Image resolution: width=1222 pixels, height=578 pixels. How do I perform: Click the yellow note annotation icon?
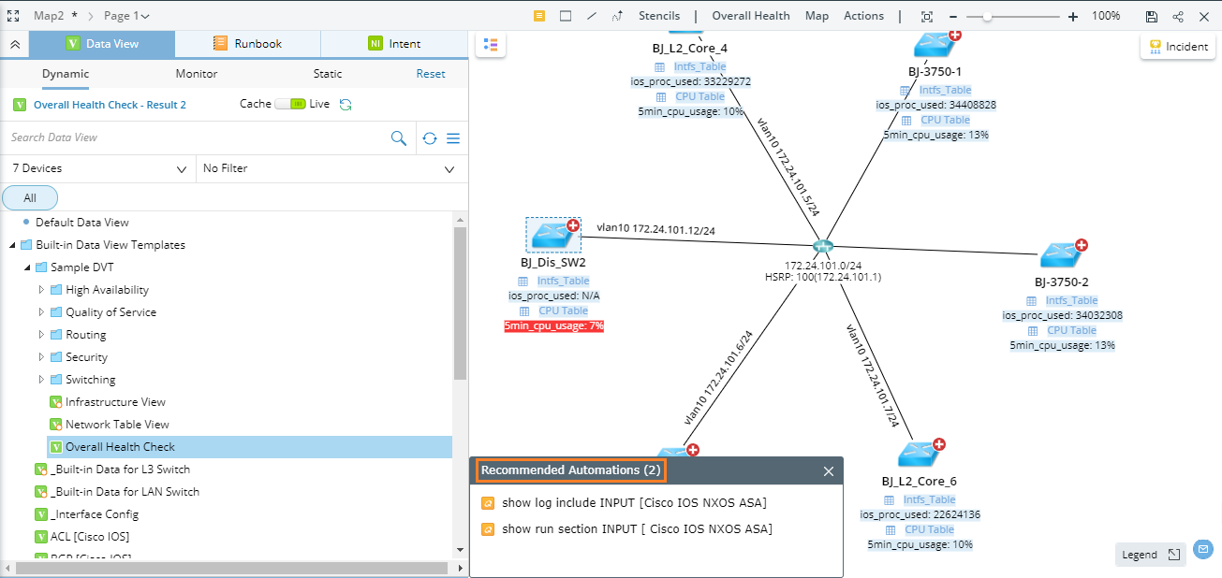540,15
